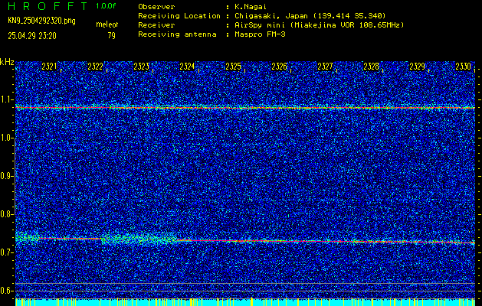Click the 2328 time marker
Image resolution: width=482 pixels, height=306 pixels.
tap(371, 67)
